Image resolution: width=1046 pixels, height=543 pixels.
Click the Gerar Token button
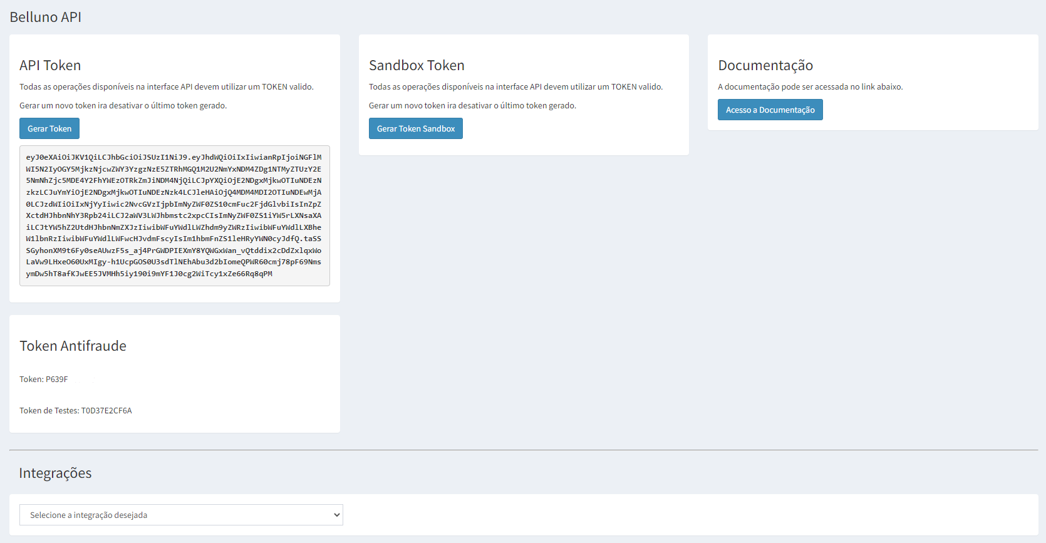[x=49, y=128]
